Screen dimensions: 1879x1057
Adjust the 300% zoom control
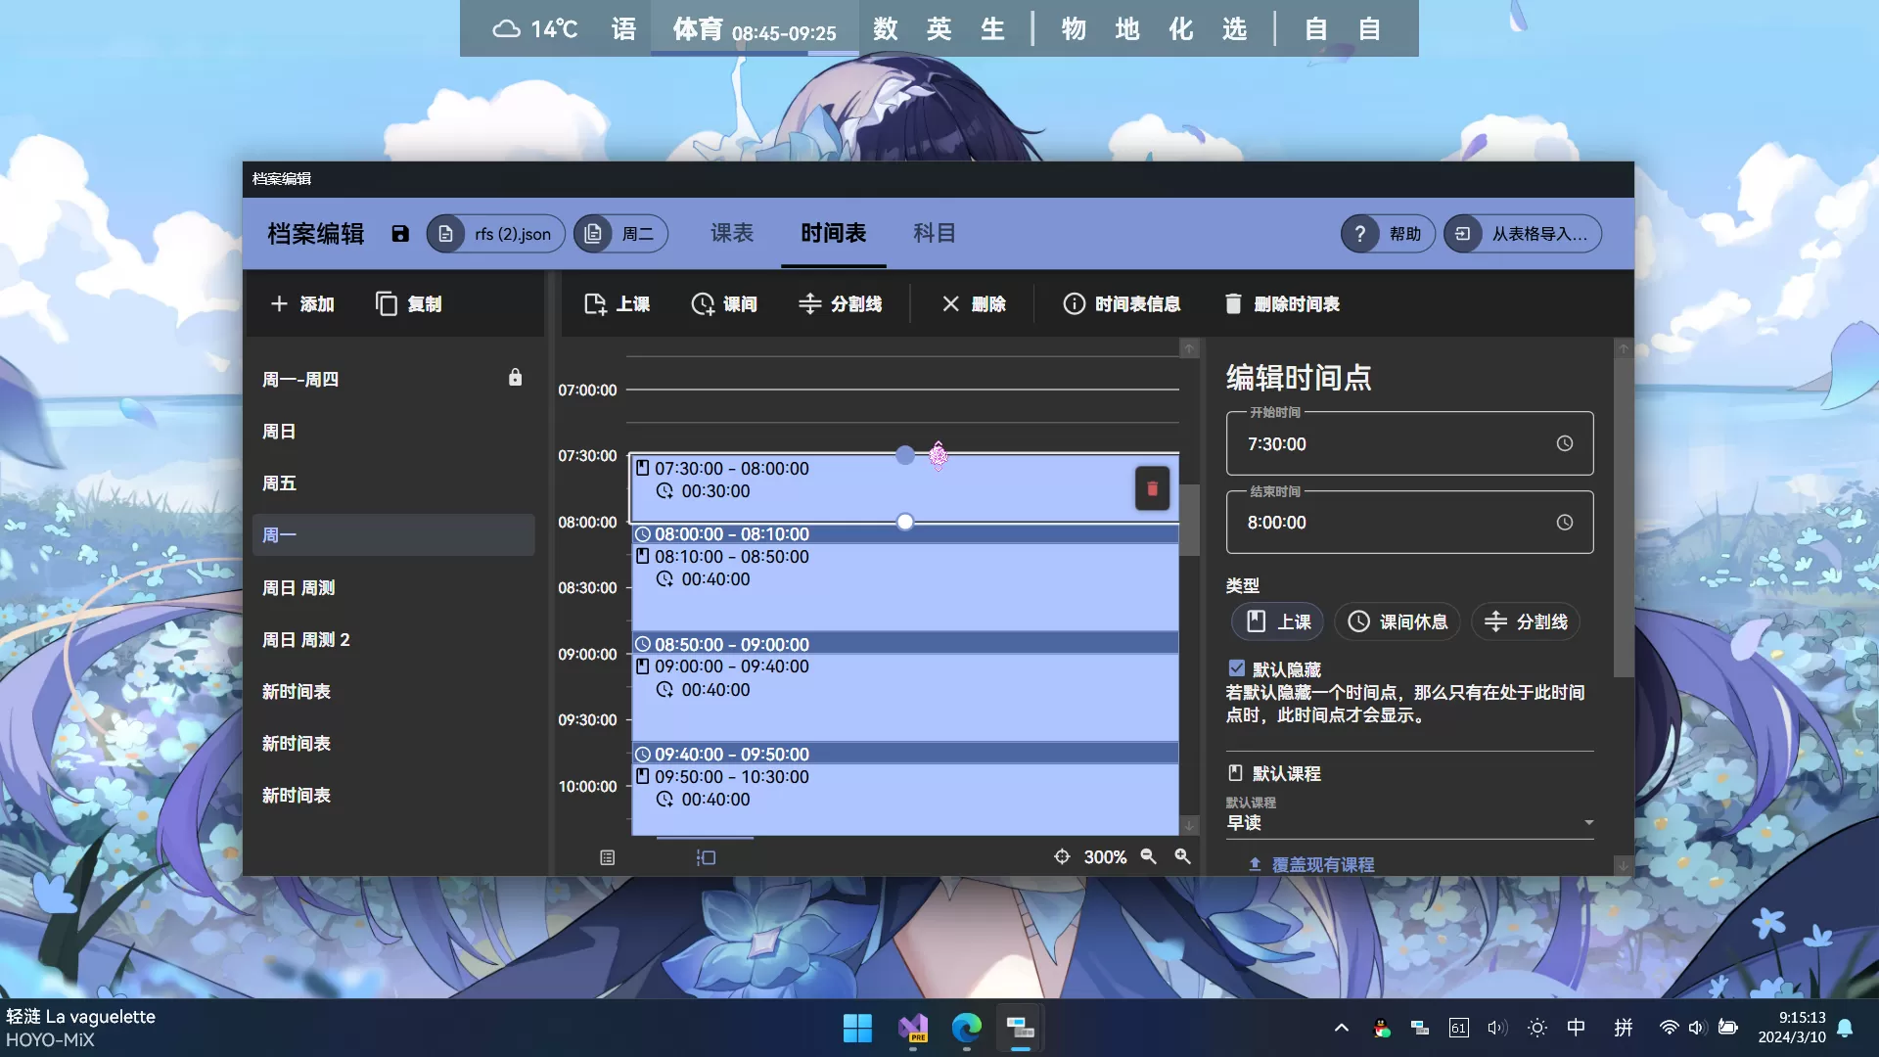(1105, 856)
